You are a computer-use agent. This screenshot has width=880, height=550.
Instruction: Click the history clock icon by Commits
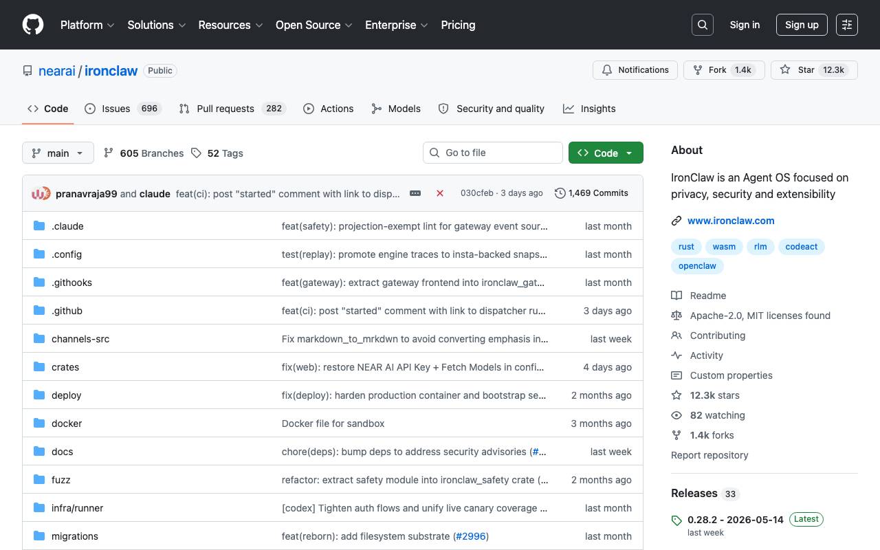pyautogui.click(x=560, y=193)
